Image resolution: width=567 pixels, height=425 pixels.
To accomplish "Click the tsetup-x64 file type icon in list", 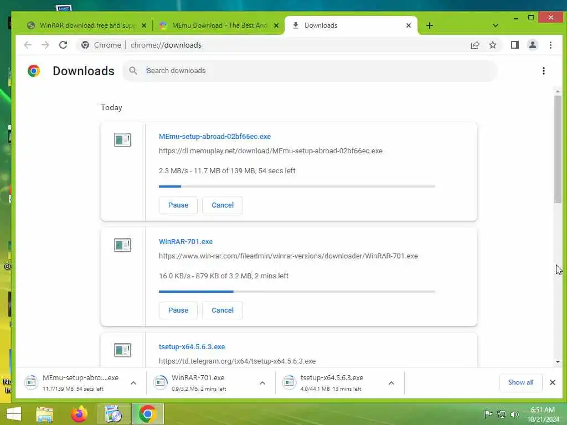I will pos(122,350).
